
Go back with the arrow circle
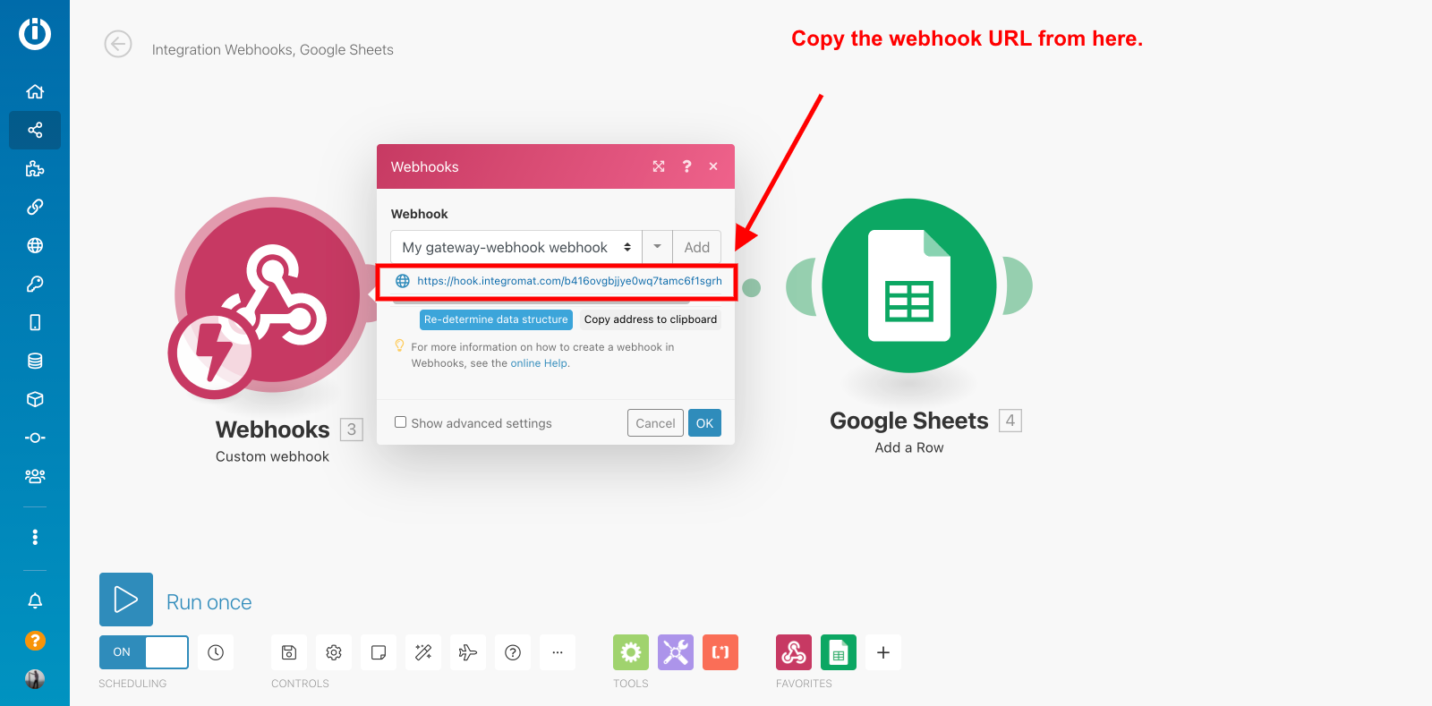point(118,44)
